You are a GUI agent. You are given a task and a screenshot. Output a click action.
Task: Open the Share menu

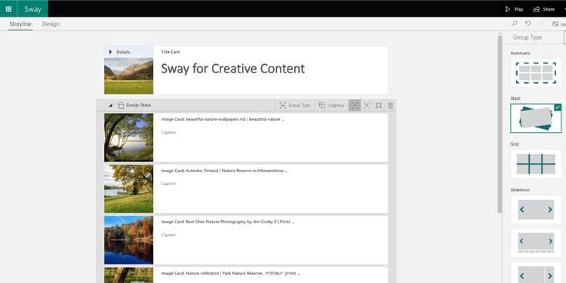[544, 9]
